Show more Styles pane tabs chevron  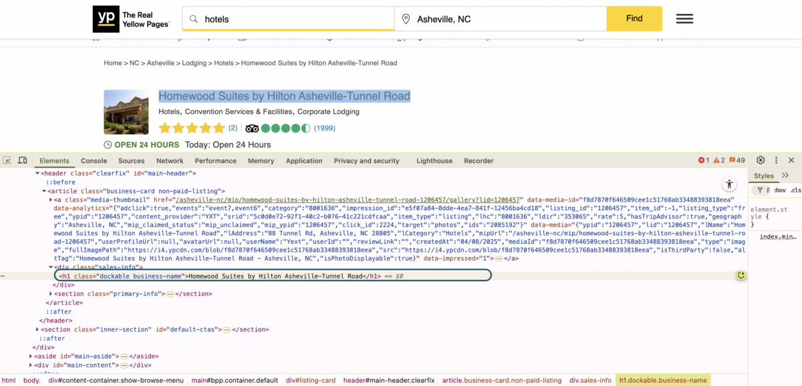[785, 176]
